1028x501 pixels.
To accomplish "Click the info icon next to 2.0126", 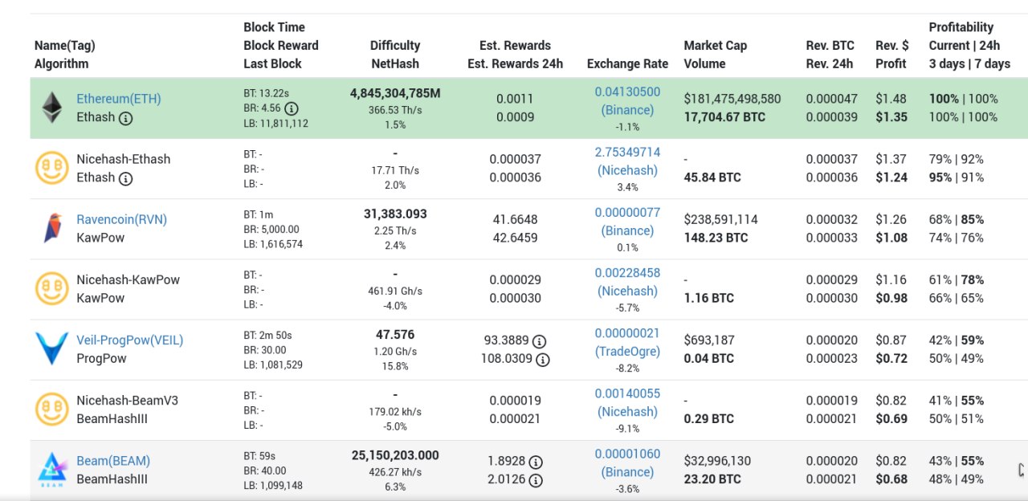I will (536, 480).
